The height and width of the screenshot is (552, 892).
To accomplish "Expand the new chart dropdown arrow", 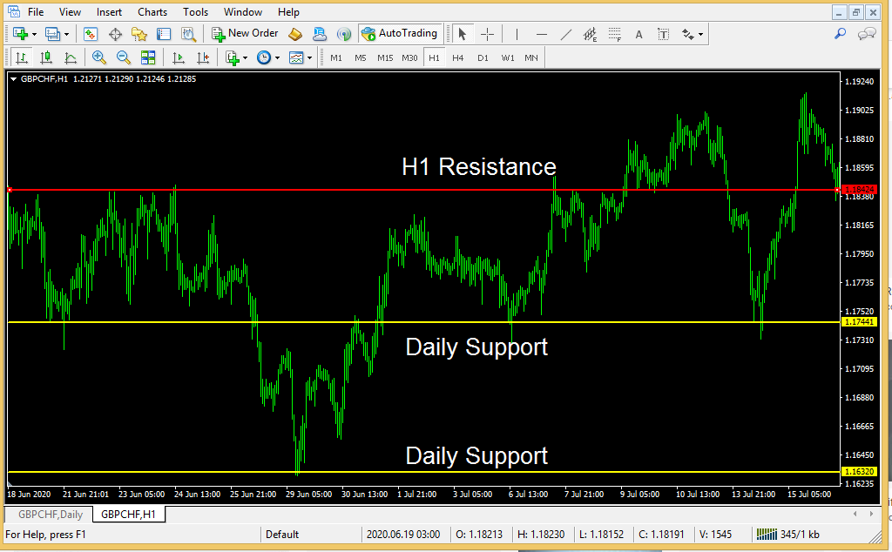I will [34, 34].
